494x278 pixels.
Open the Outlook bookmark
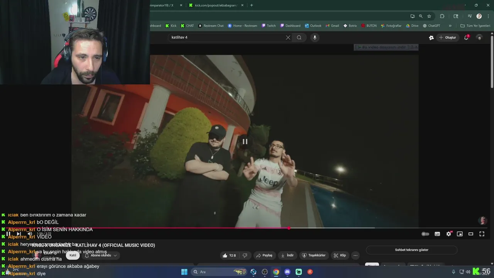coord(313,26)
